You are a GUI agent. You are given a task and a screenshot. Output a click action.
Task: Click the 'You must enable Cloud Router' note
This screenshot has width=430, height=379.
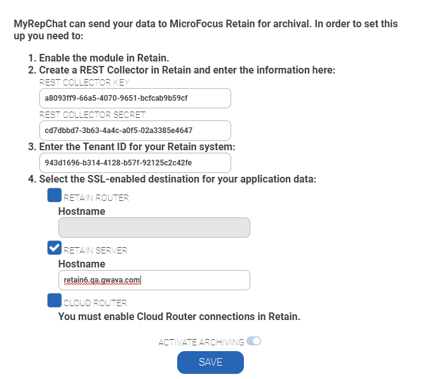pos(179,316)
